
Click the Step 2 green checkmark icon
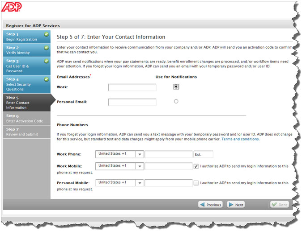click(46, 48)
